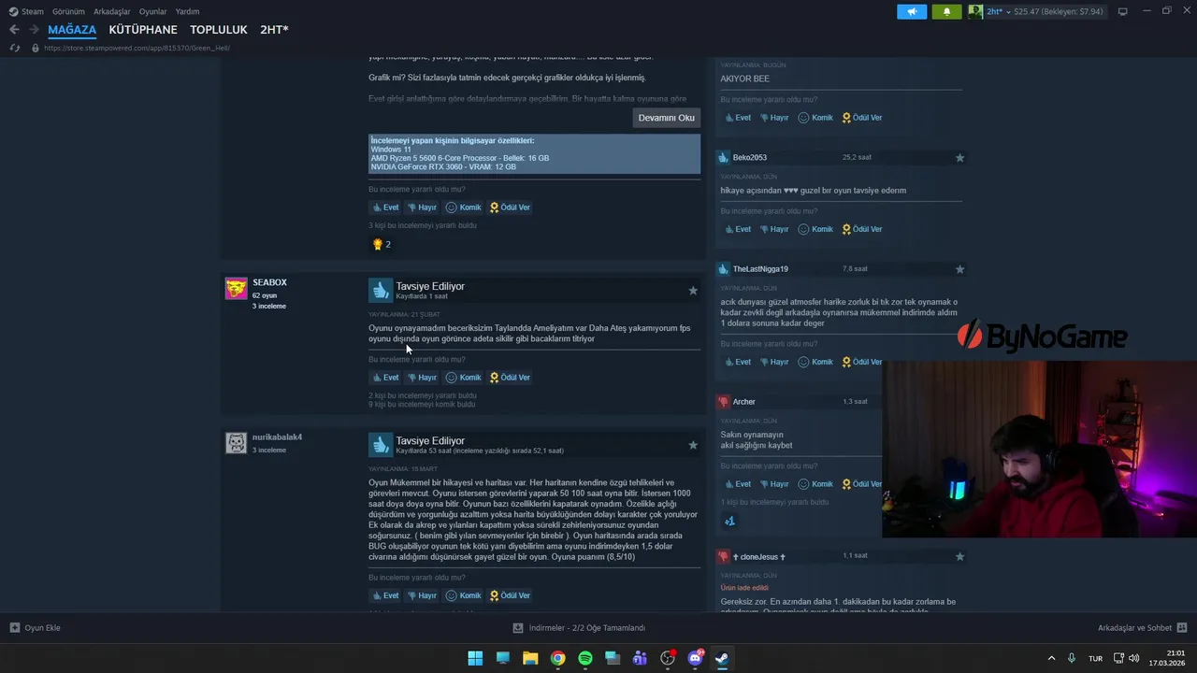Click the 2ht* profile avatar in header

[x=975, y=11]
